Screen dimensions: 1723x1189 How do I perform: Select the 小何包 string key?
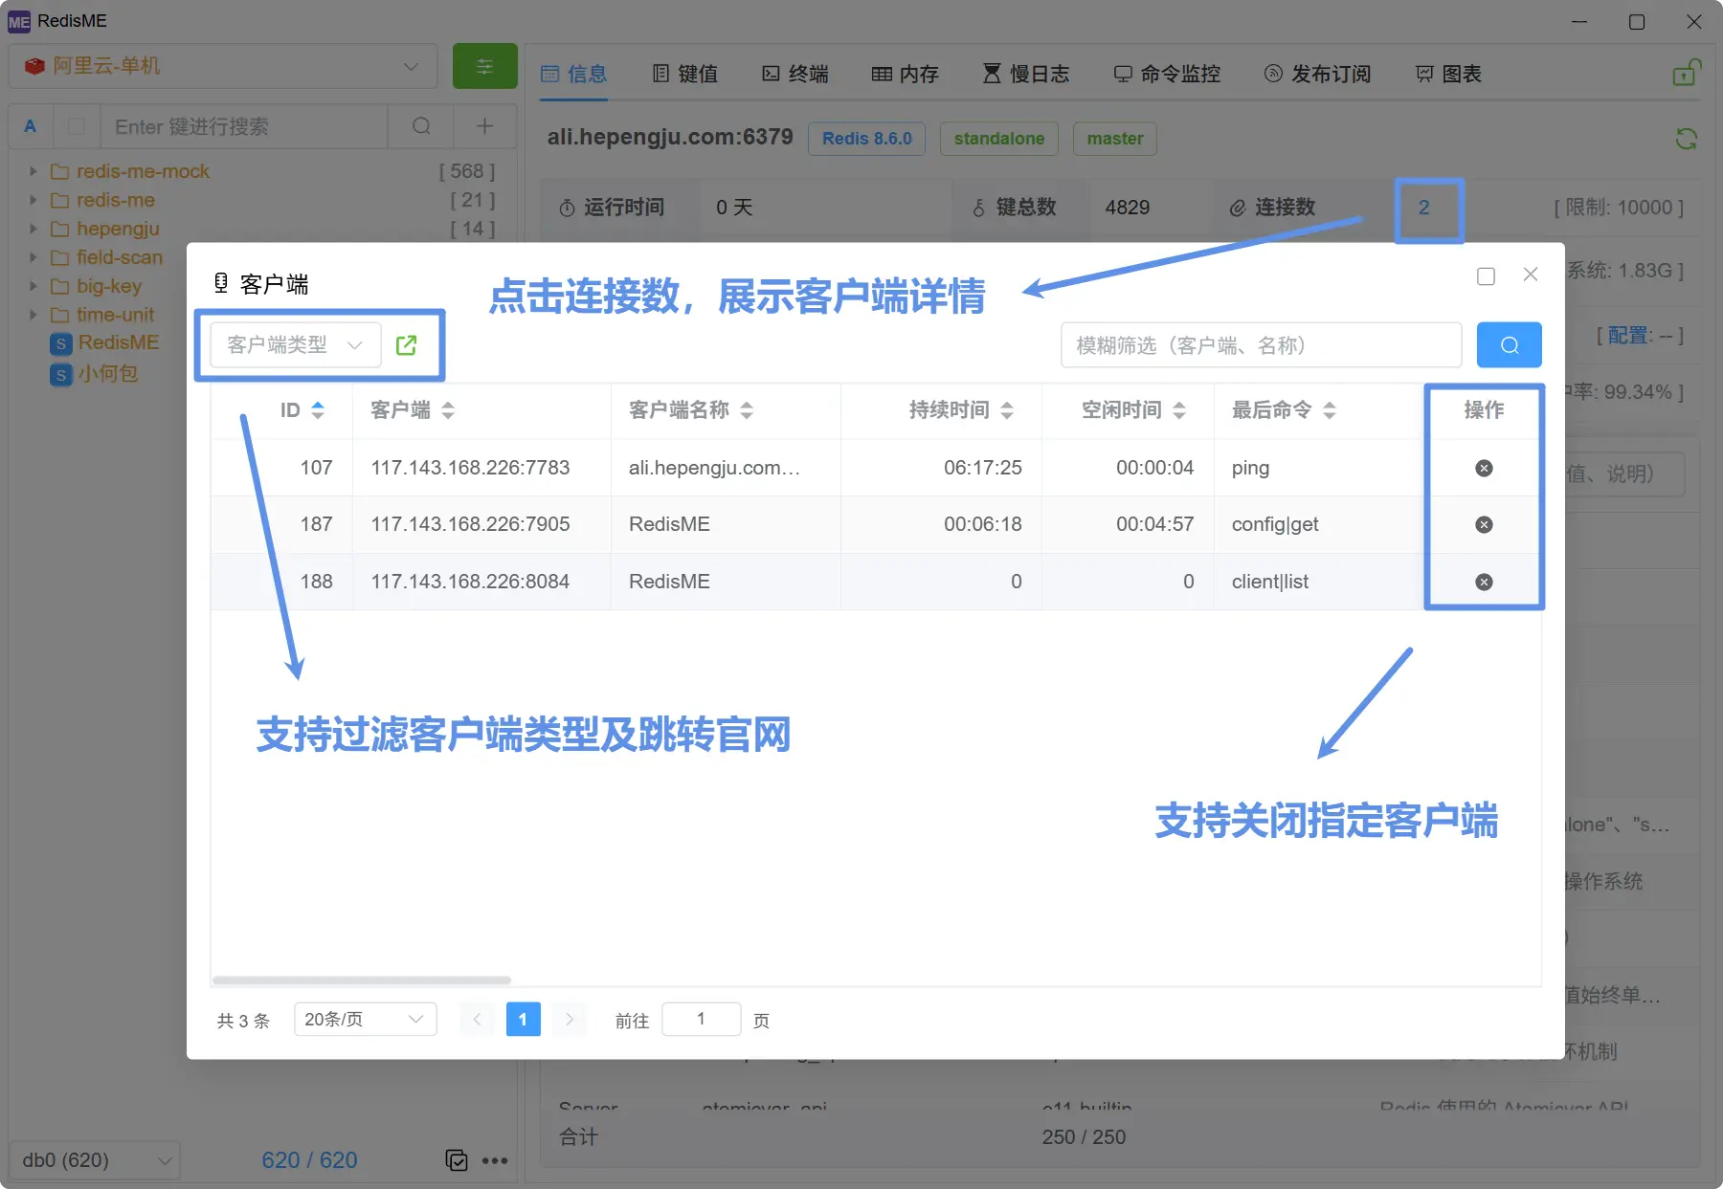(x=95, y=373)
